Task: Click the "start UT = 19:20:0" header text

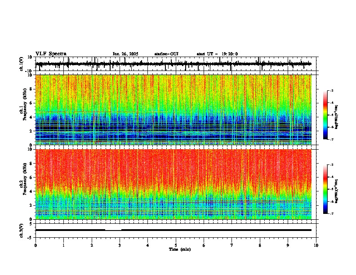Action: pyautogui.click(x=217, y=54)
